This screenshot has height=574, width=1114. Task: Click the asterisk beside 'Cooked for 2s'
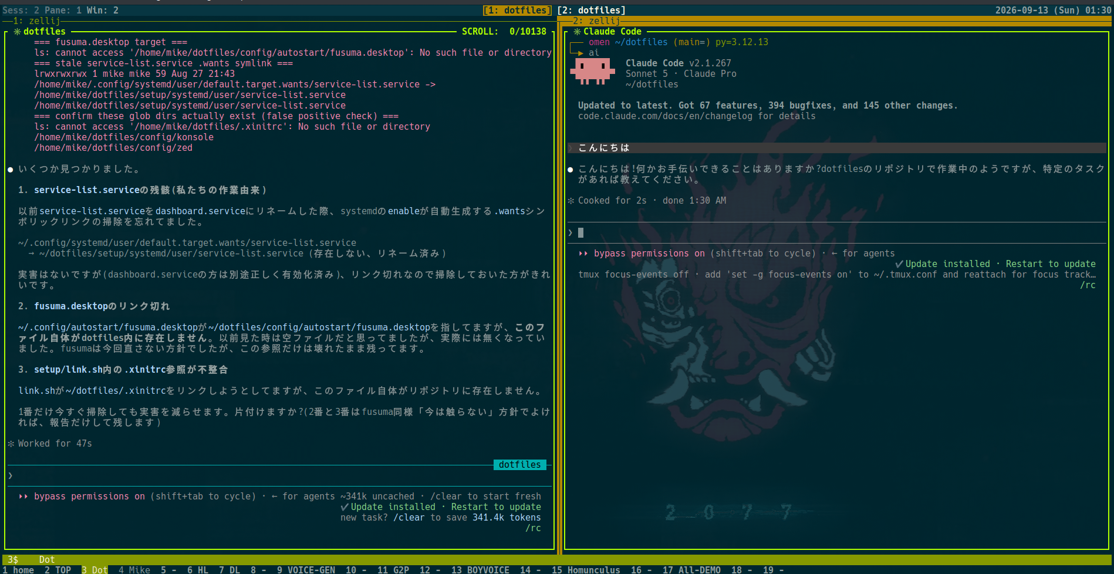pos(571,201)
